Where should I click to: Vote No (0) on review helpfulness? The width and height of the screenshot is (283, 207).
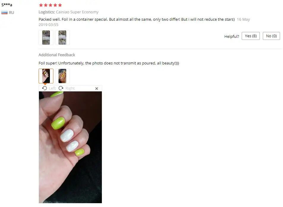click(x=271, y=36)
